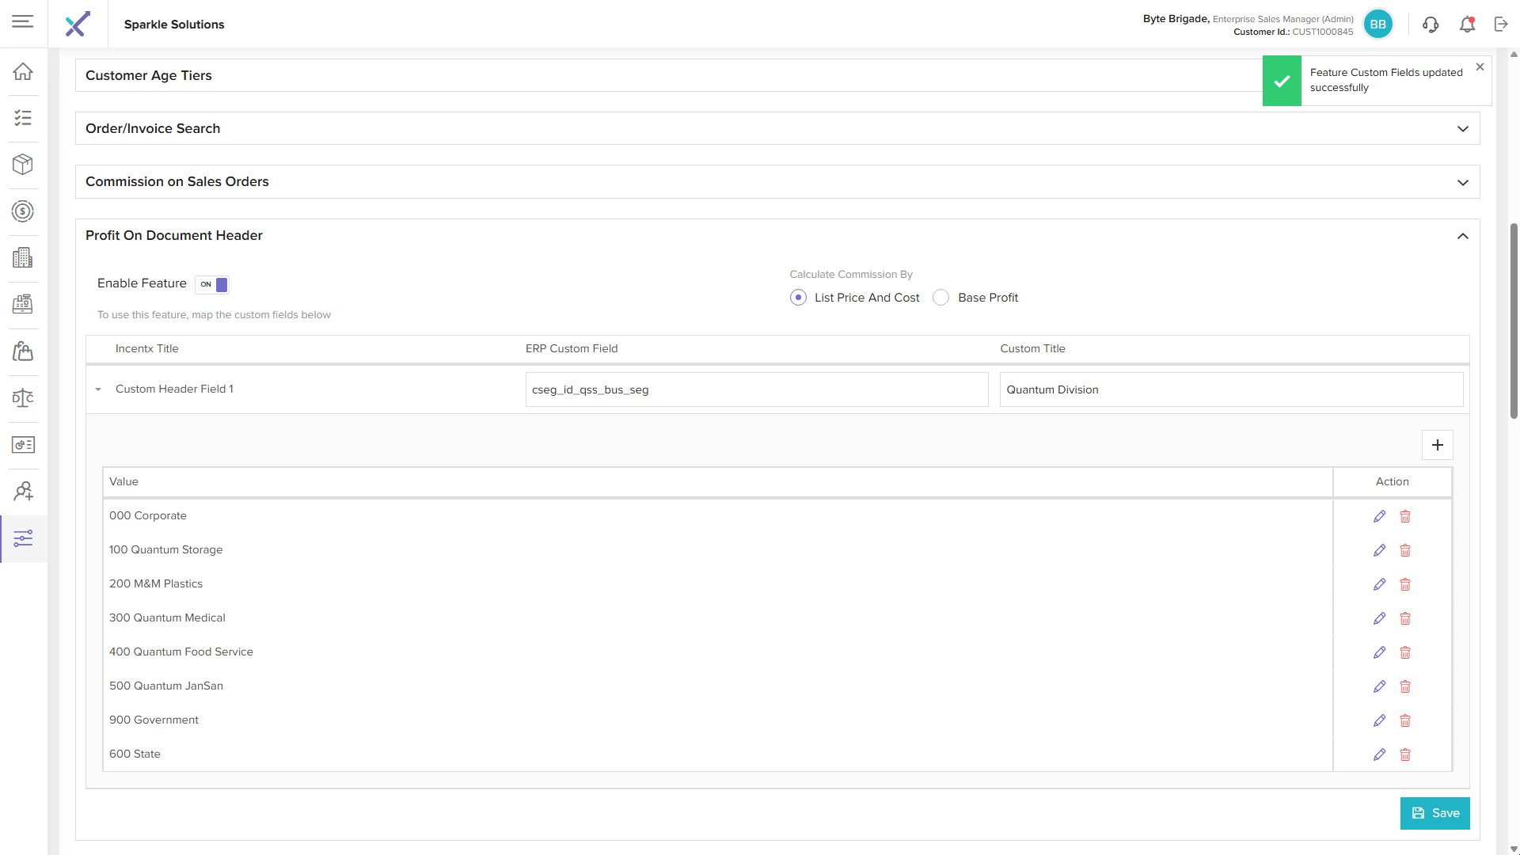Click the notification bell icon
Image resolution: width=1520 pixels, height=855 pixels.
click(1467, 25)
